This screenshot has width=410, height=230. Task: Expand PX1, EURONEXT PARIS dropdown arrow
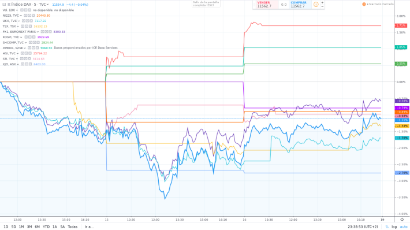coord(38,32)
